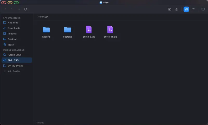Switch to grid view
The width and height of the screenshot is (208, 125).
pyautogui.click(x=186, y=9)
